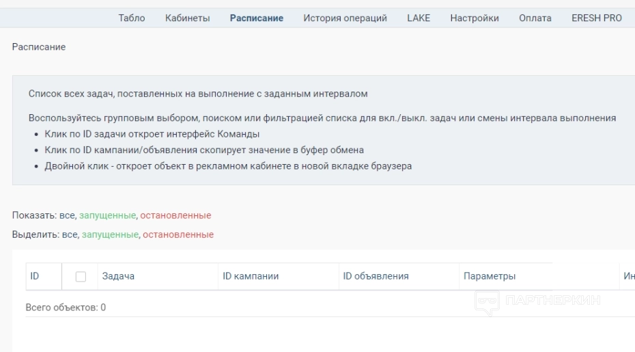Toggle the select-all checkbox in table header
635x352 pixels.
pyautogui.click(x=81, y=276)
